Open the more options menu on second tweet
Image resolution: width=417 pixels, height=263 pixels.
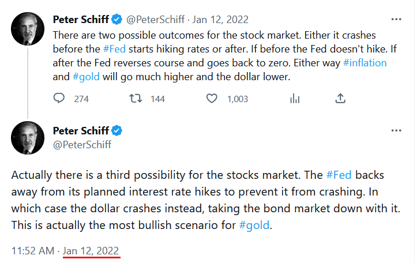[x=396, y=130]
